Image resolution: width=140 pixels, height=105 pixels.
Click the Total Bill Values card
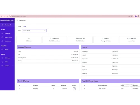click(x=80, y=40)
